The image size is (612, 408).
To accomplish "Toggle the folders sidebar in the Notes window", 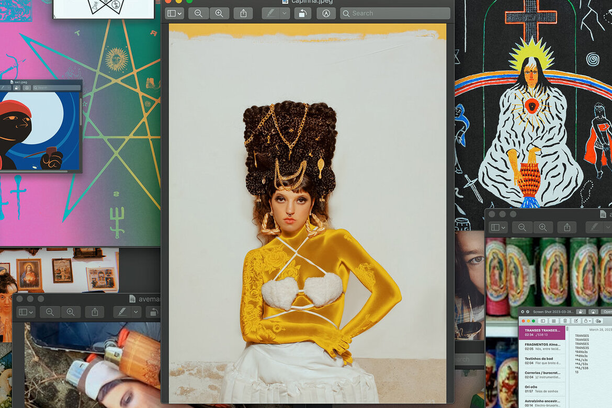I will [542, 321].
